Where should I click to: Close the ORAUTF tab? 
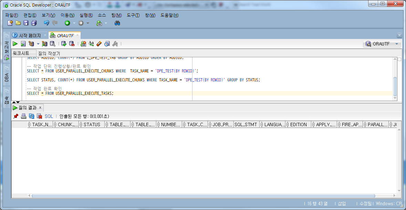77,35
